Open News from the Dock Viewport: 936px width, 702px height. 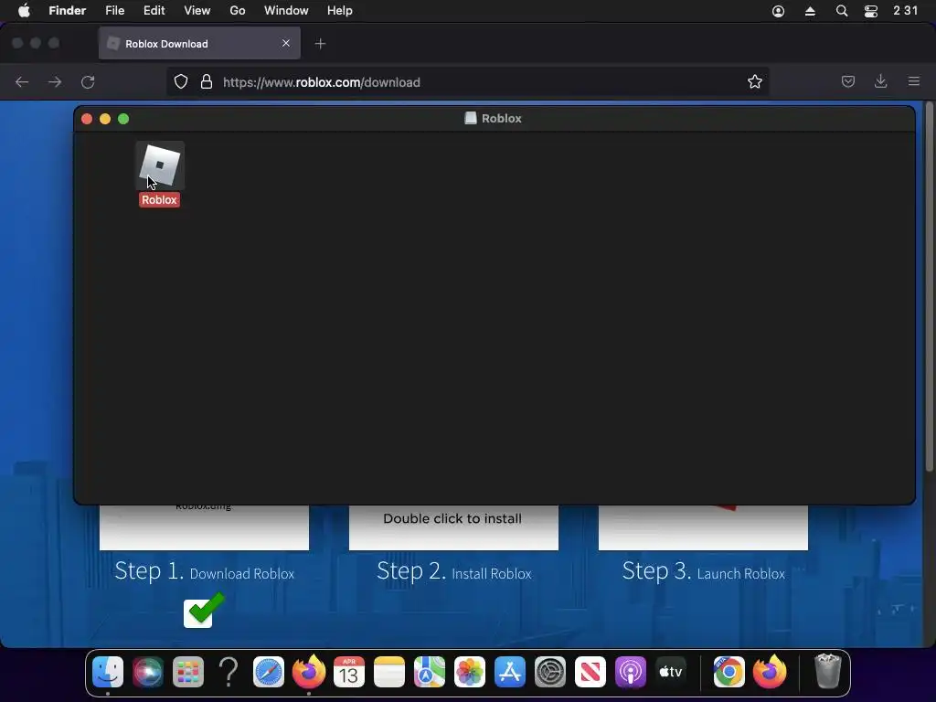pyautogui.click(x=590, y=672)
